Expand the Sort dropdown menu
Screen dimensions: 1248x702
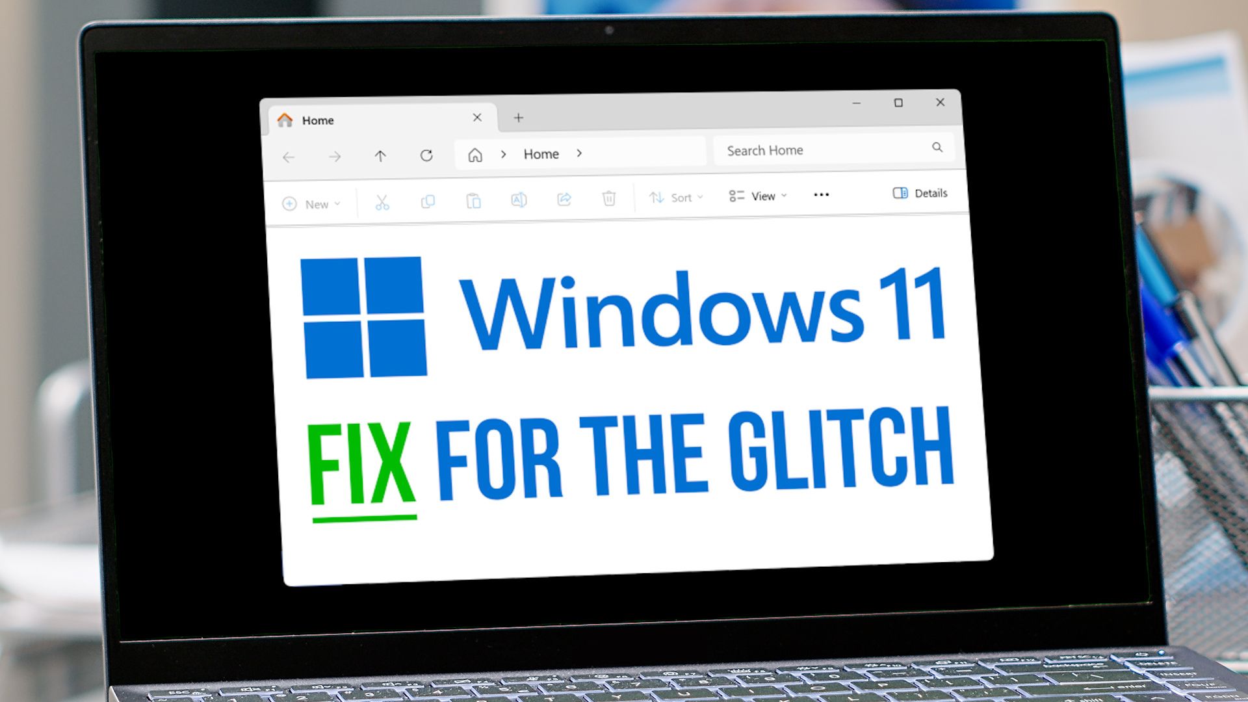click(x=675, y=196)
